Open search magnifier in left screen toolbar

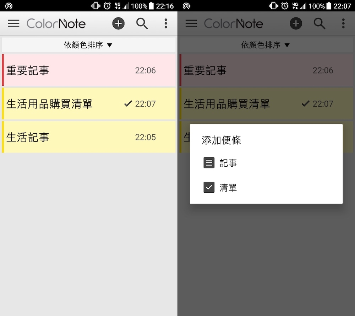(x=142, y=23)
